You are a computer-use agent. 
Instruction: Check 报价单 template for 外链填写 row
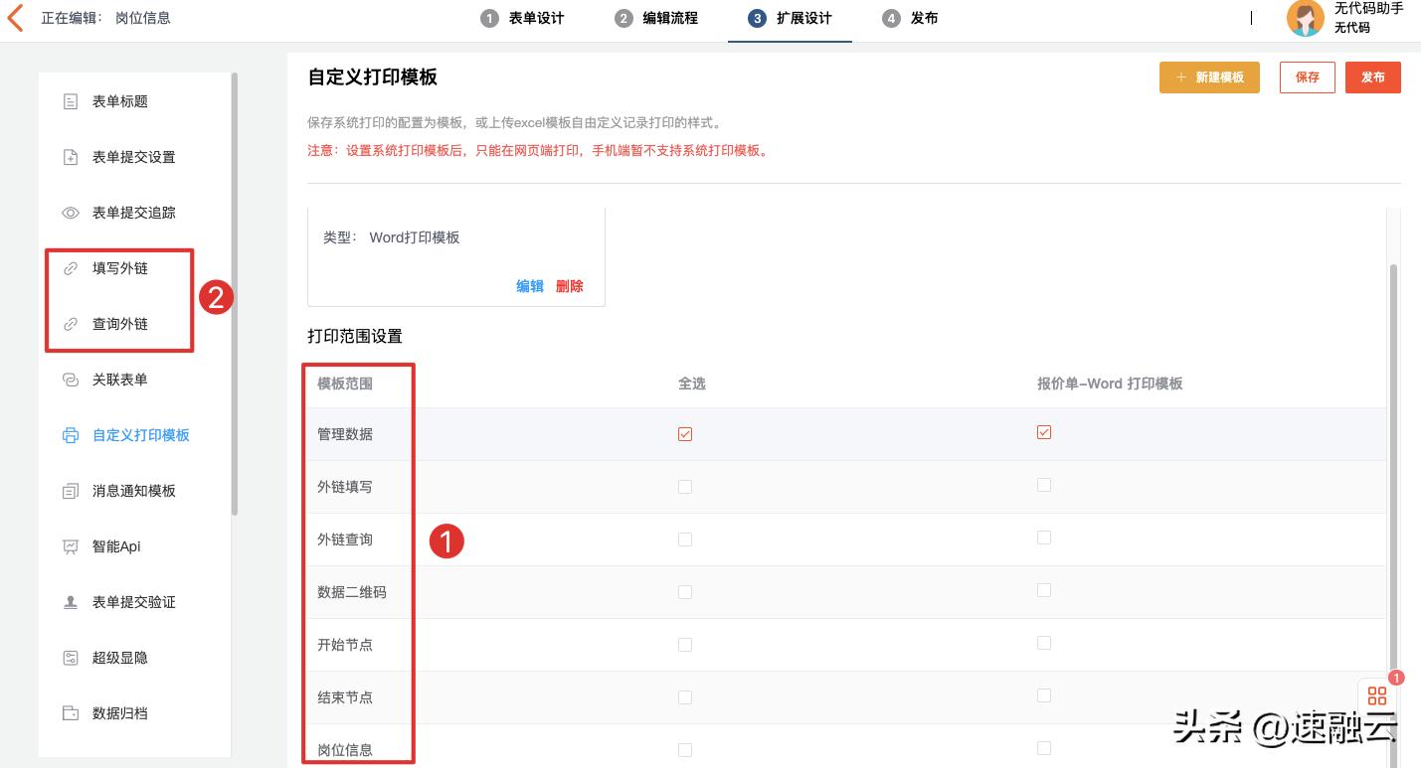point(1044,485)
